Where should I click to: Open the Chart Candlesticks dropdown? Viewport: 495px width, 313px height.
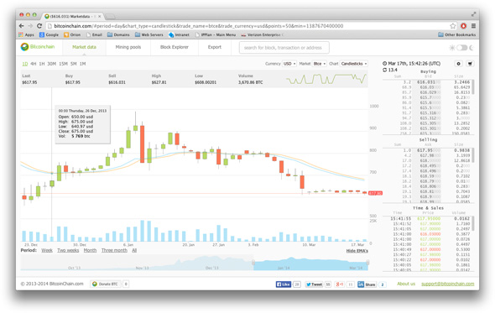click(x=354, y=64)
